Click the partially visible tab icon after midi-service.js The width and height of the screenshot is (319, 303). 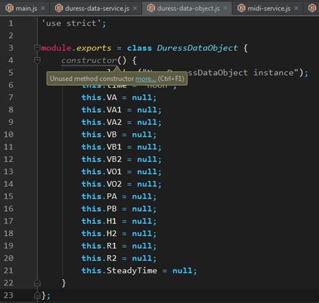click(312, 8)
